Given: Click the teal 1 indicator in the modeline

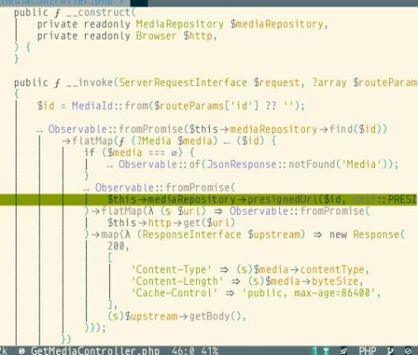Looking at the screenshot, I should (315, 351).
